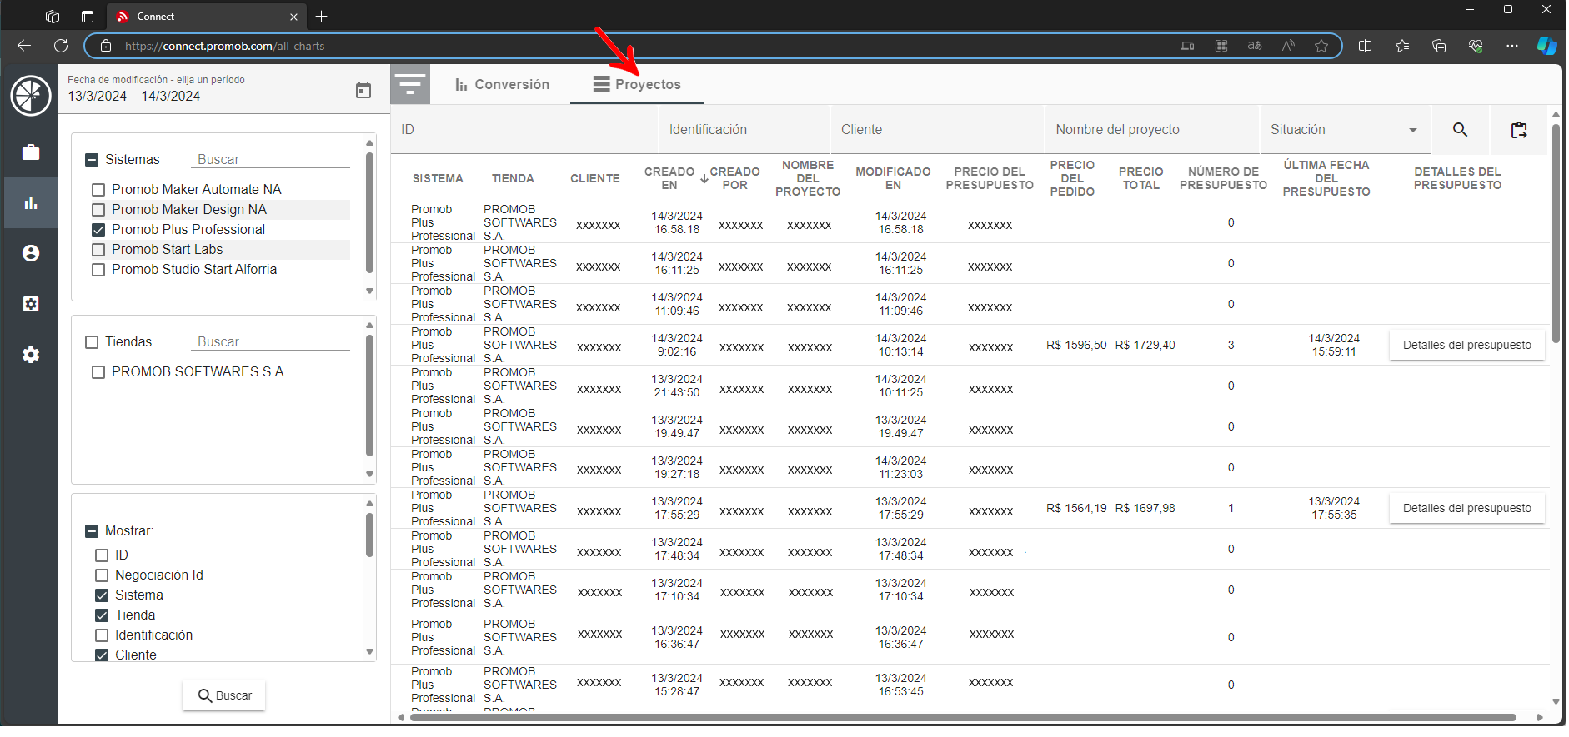Enable the ID column checkbox
This screenshot has height=737, width=1569.
[x=102, y=555]
